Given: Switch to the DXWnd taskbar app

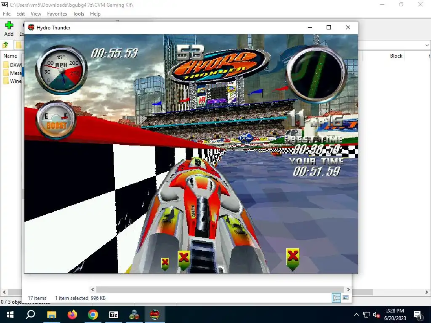Looking at the screenshot, I should (134, 315).
